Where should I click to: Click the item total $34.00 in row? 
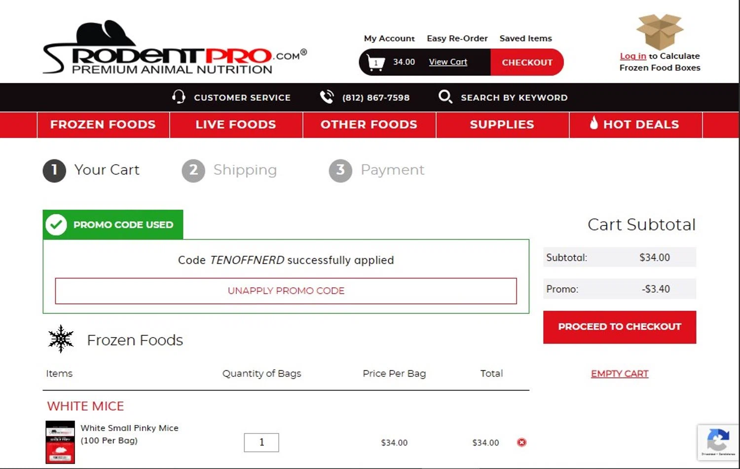[485, 442]
